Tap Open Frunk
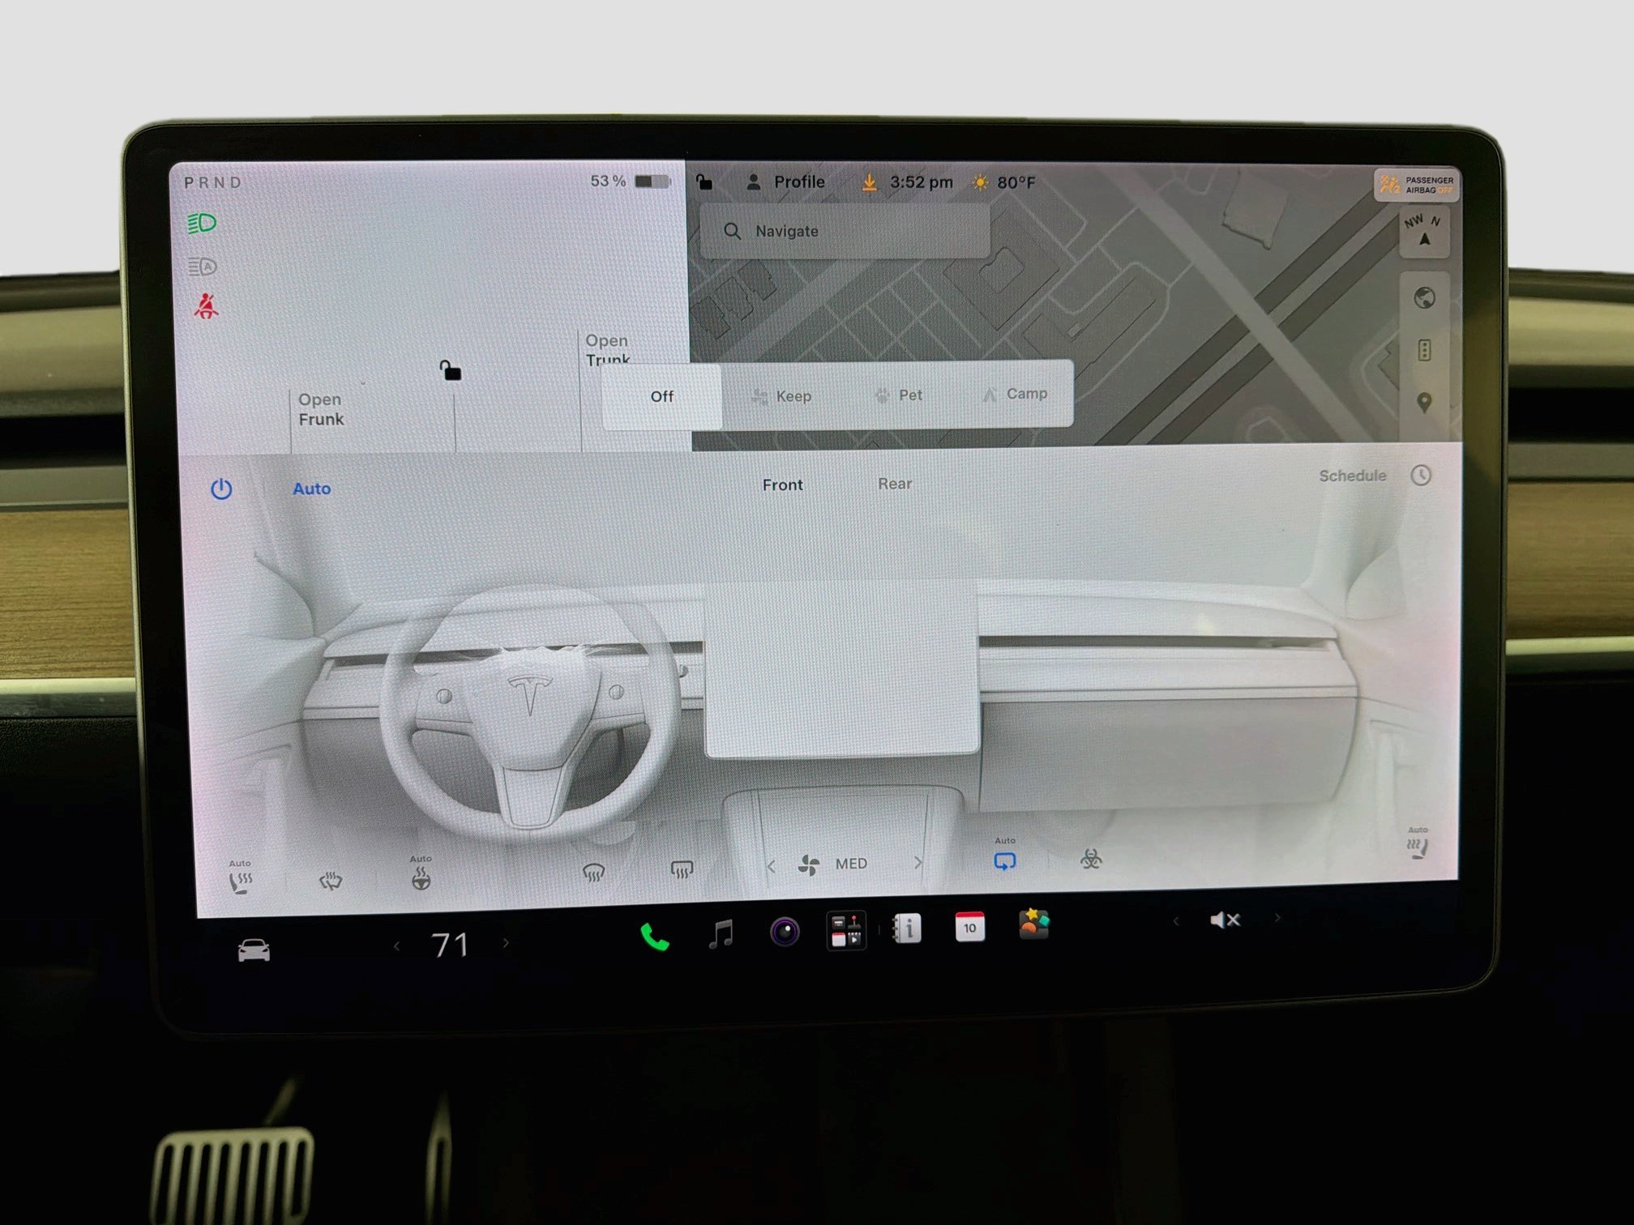Image resolution: width=1634 pixels, height=1225 pixels. tap(321, 409)
